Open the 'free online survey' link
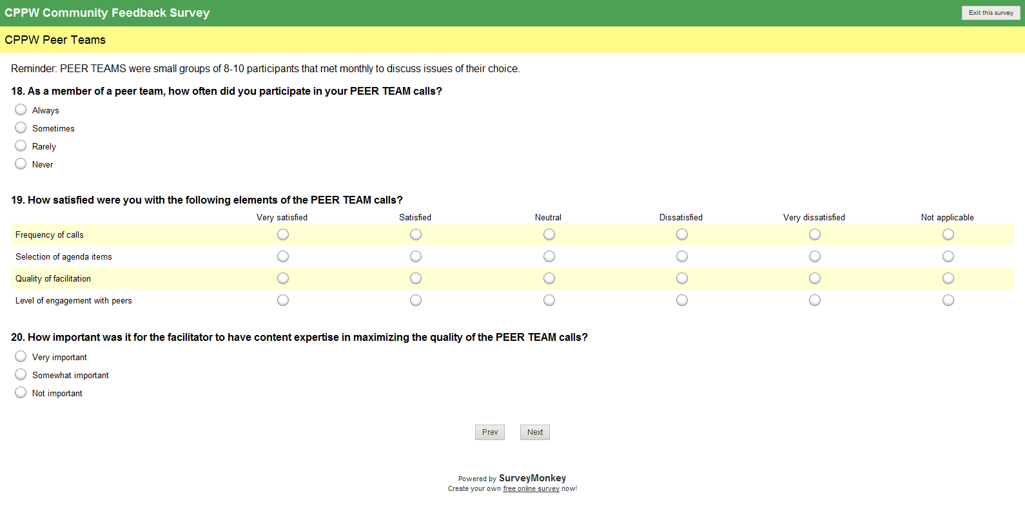Viewport: 1025px width, 509px height. (531, 489)
